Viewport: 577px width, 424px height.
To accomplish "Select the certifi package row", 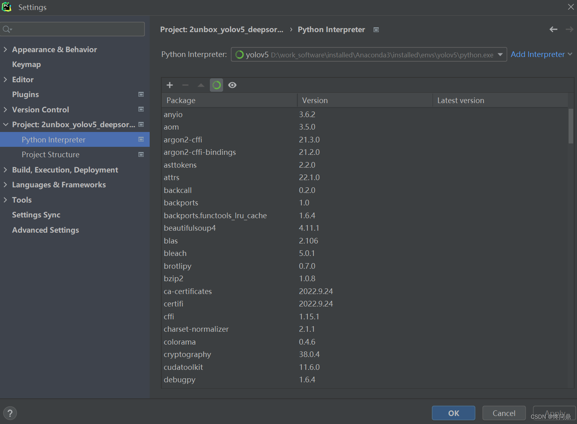I will coord(365,304).
